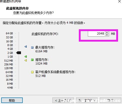122x104 pixels.
Task: Set memory slider to 512 MB mark
Action: 19,61
